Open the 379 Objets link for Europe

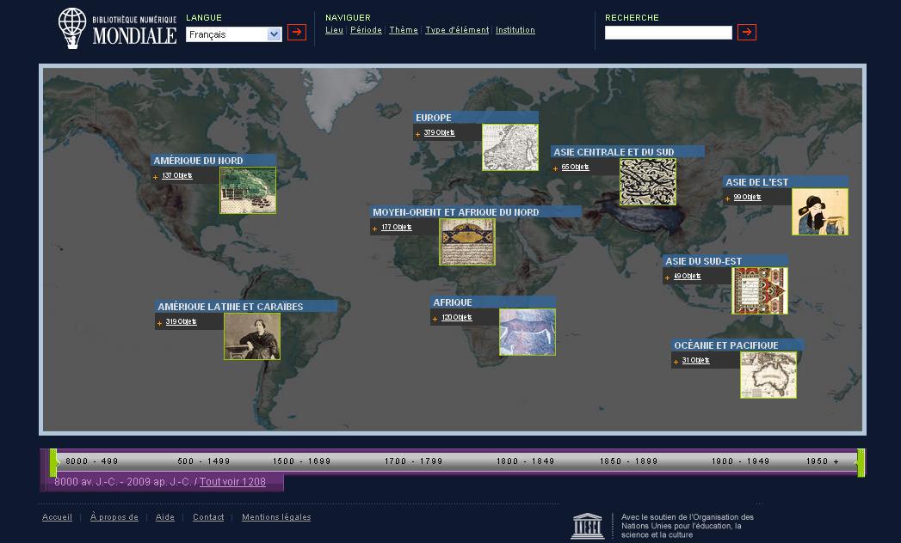click(439, 132)
